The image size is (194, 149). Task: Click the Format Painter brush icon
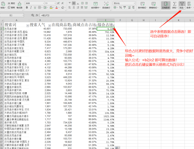coord(19,4)
